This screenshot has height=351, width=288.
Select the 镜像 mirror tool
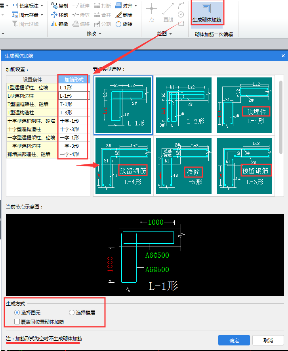tap(59, 24)
